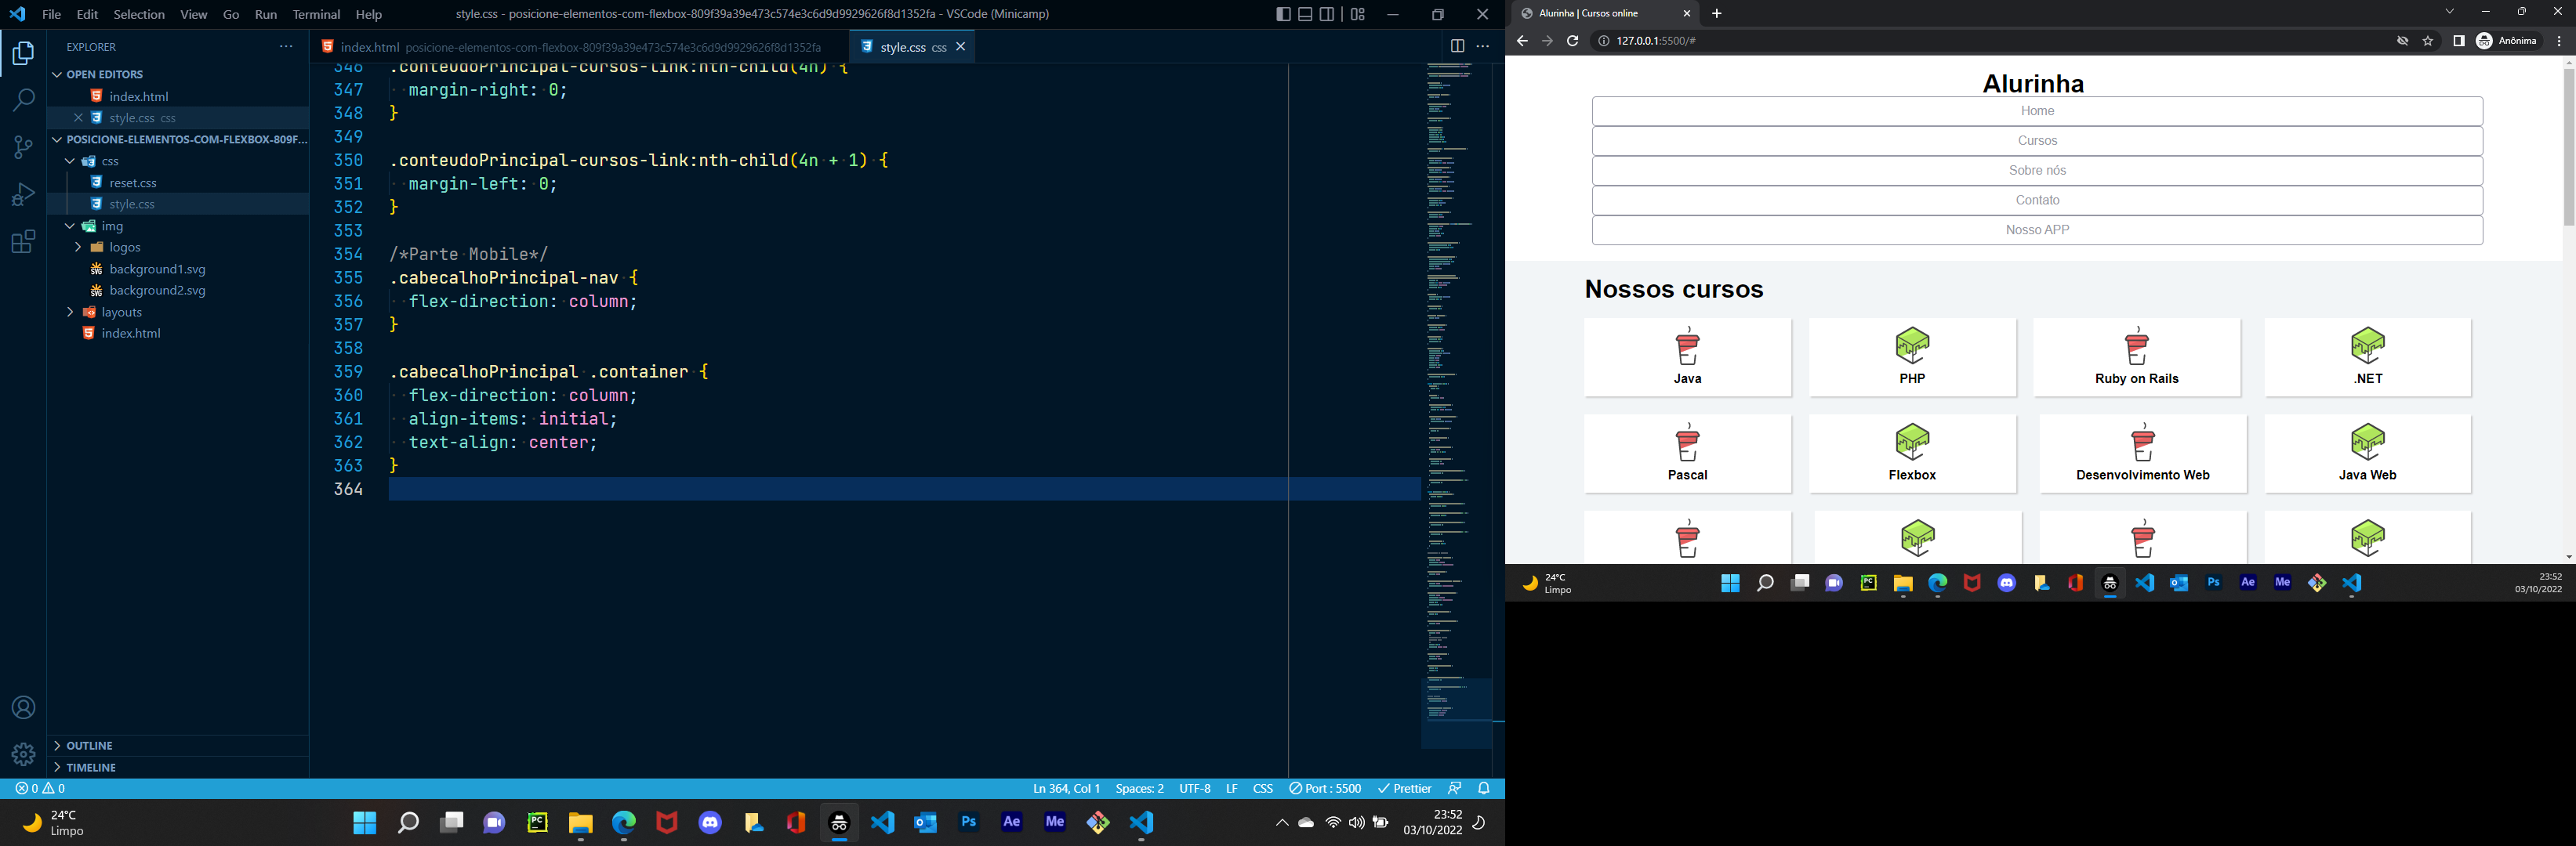
Task: Click the Home link on Alurinha page
Action: coord(2037,111)
